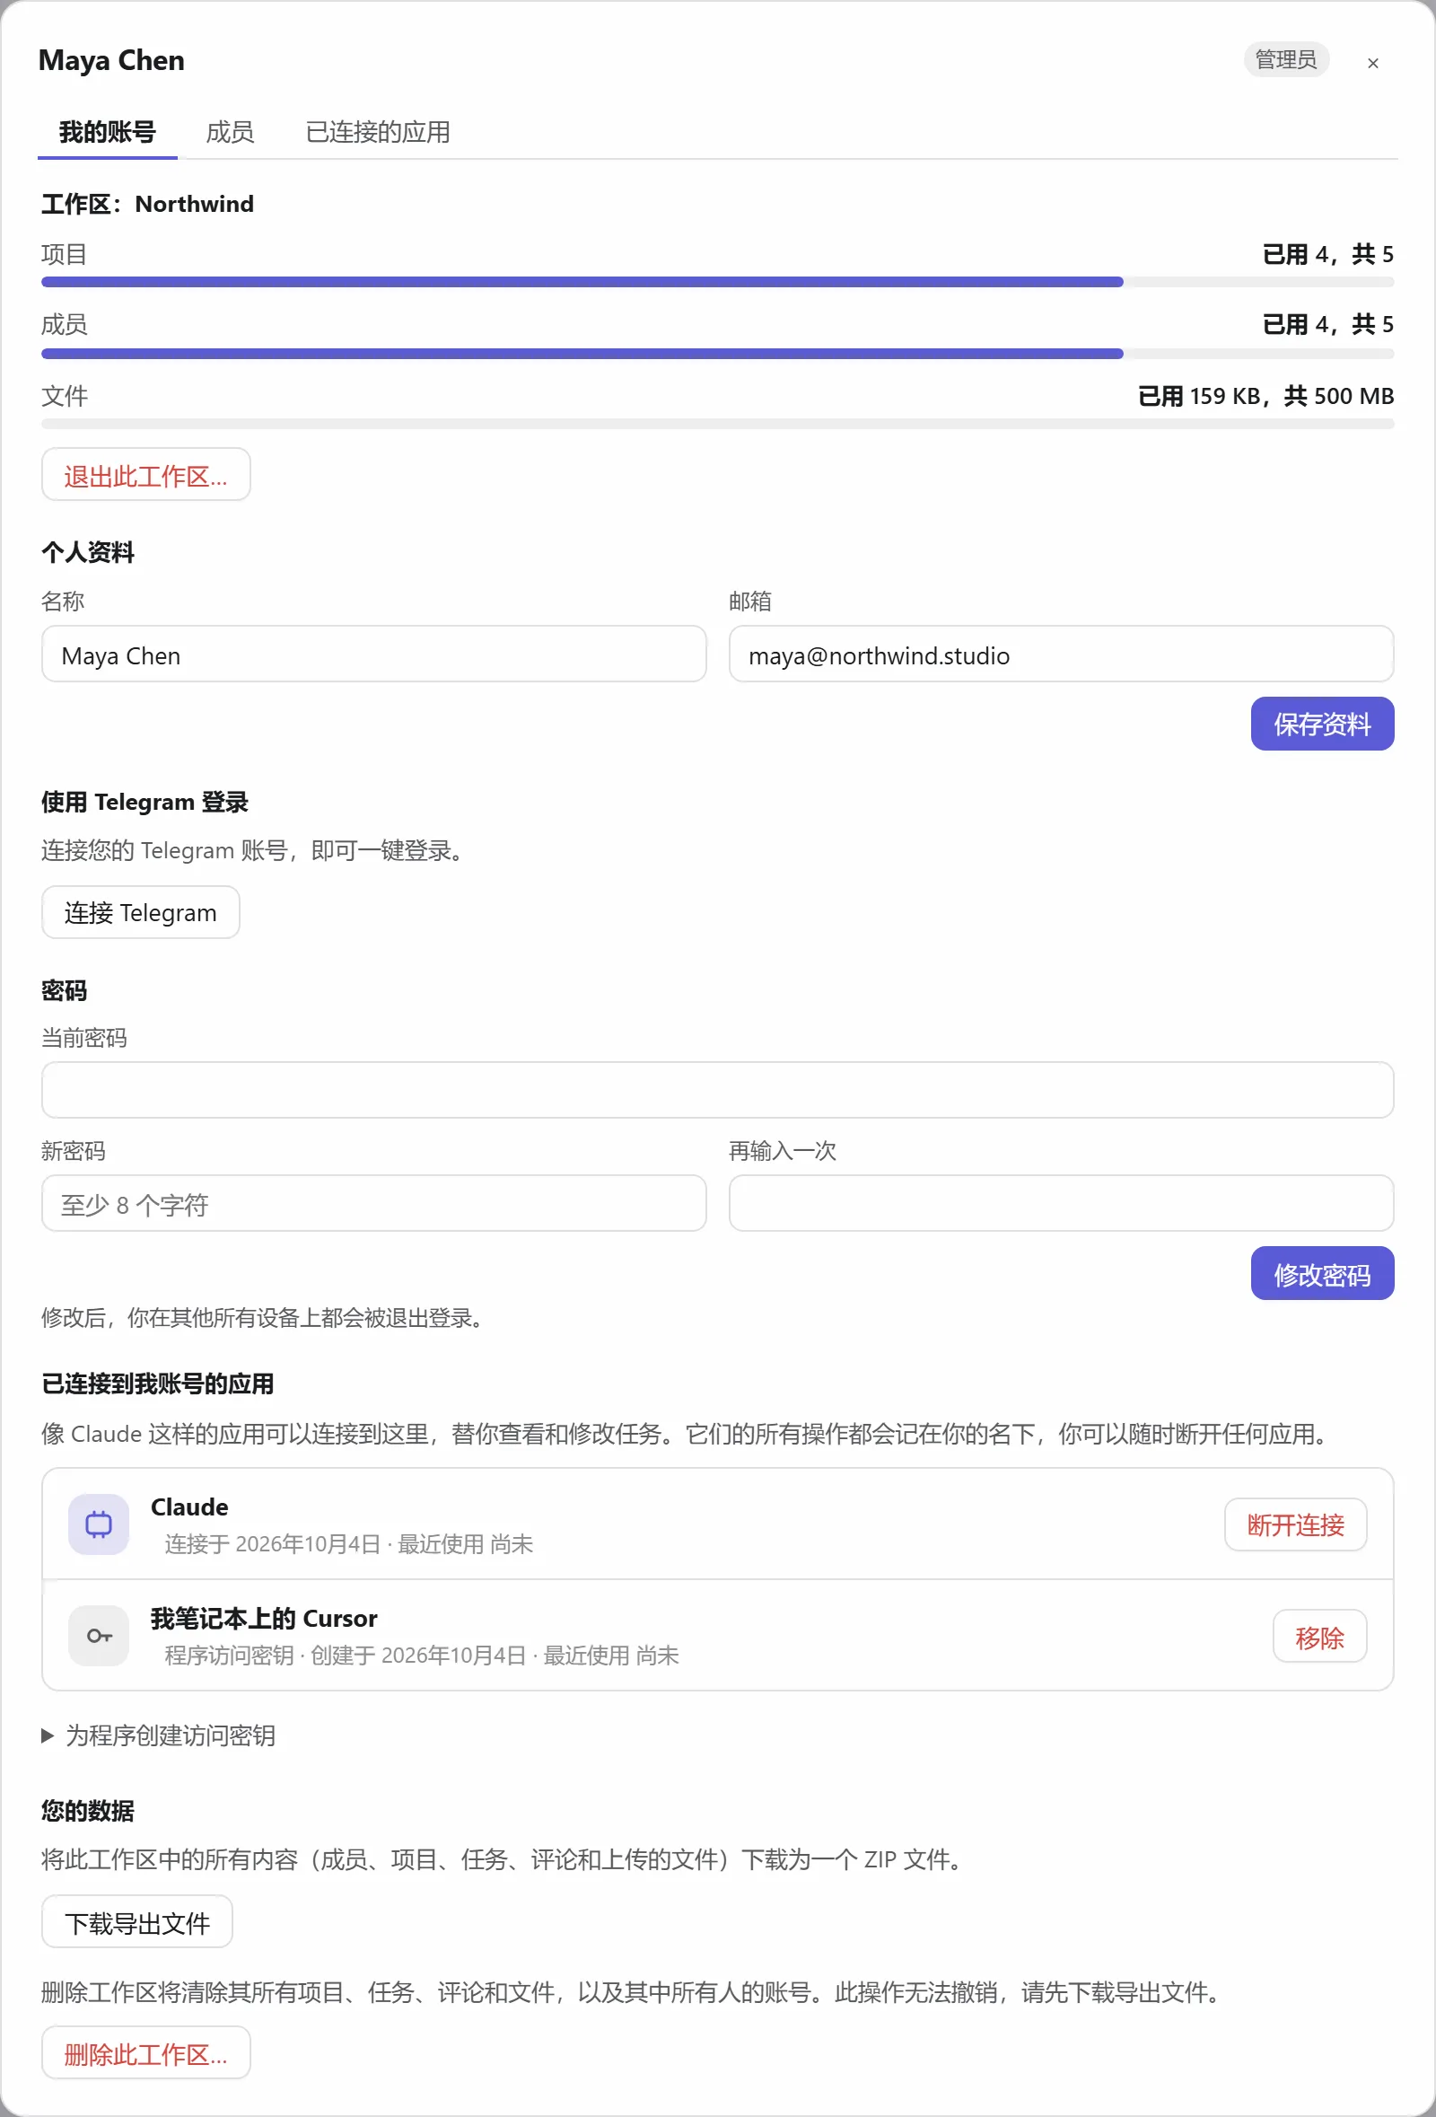Image resolution: width=1436 pixels, height=2117 pixels.
Task: Open the 成员 tab
Action: [230, 132]
